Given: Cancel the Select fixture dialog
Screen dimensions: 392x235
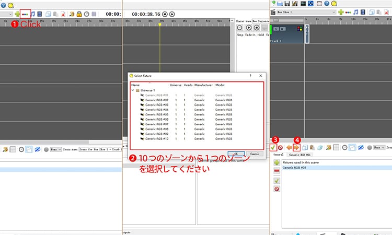Looking at the screenshot, I should pyautogui.click(x=255, y=154).
